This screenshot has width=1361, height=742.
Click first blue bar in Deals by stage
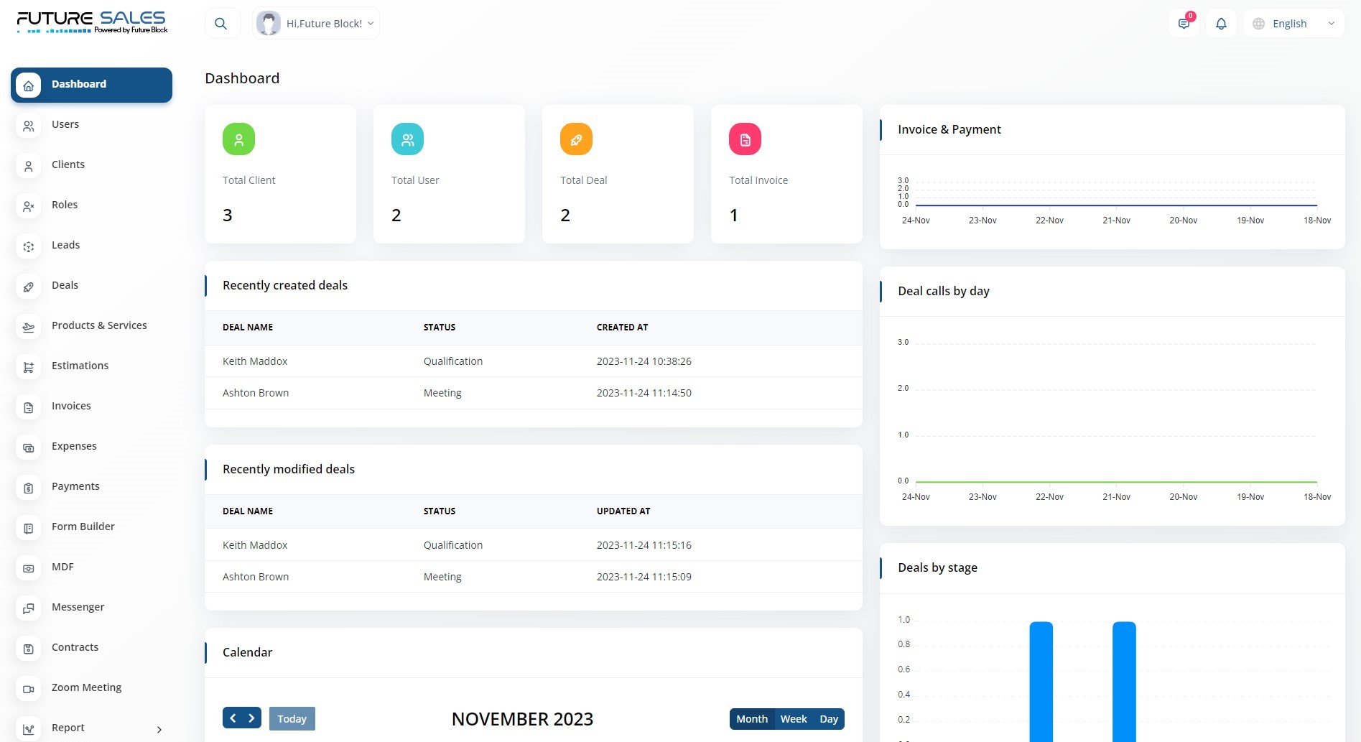[x=1041, y=681]
